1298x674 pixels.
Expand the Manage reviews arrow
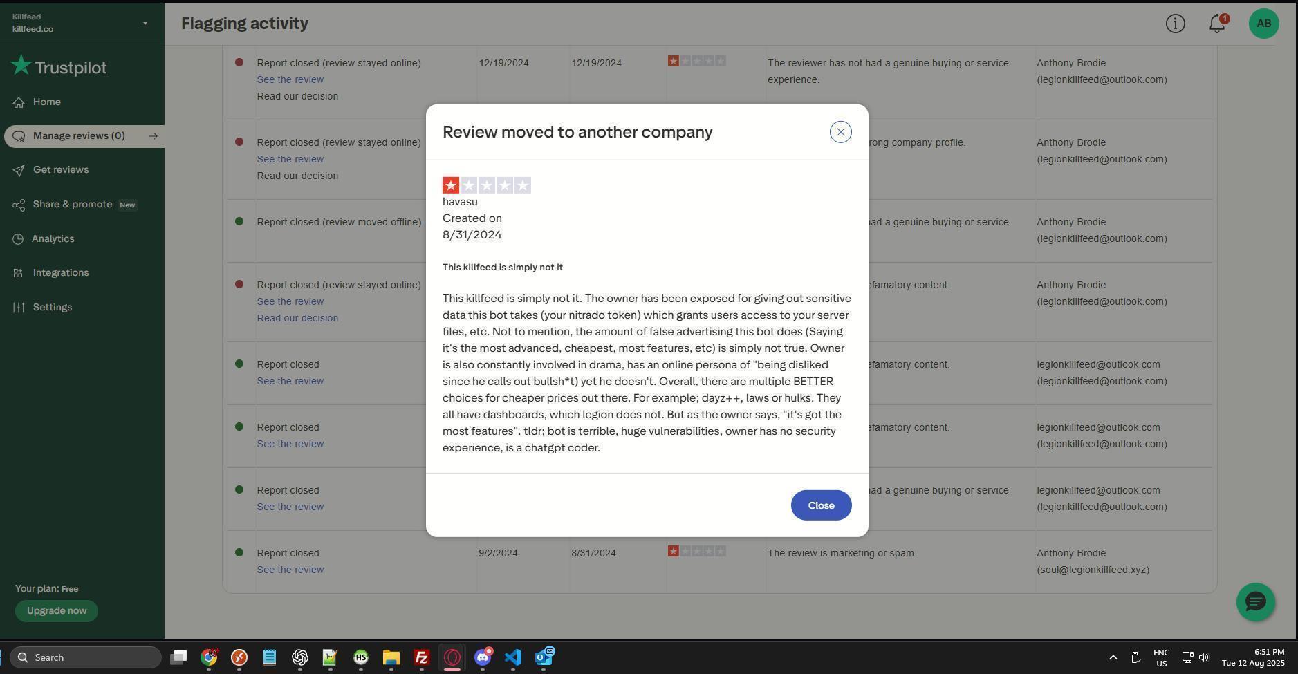tap(154, 136)
